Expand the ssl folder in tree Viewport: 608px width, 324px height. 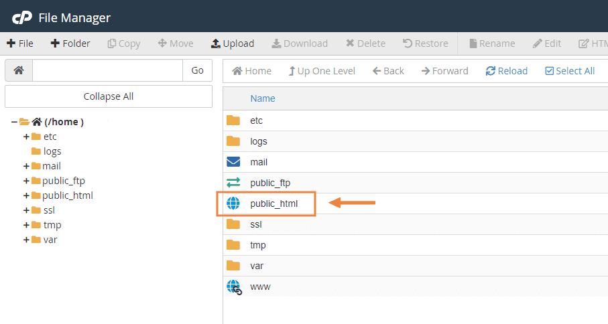(26, 210)
